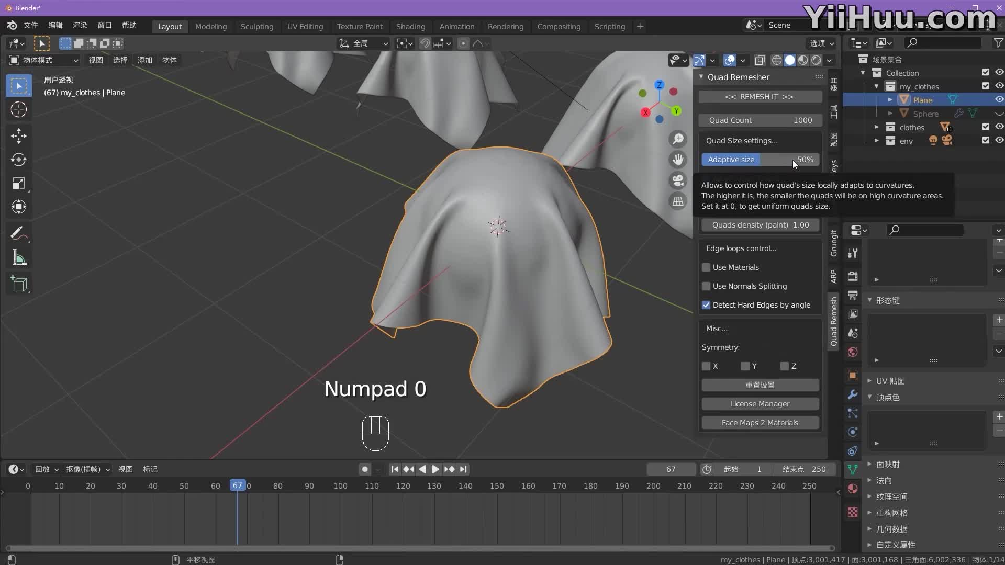Activate the Annotate pencil tool

(x=18, y=233)
